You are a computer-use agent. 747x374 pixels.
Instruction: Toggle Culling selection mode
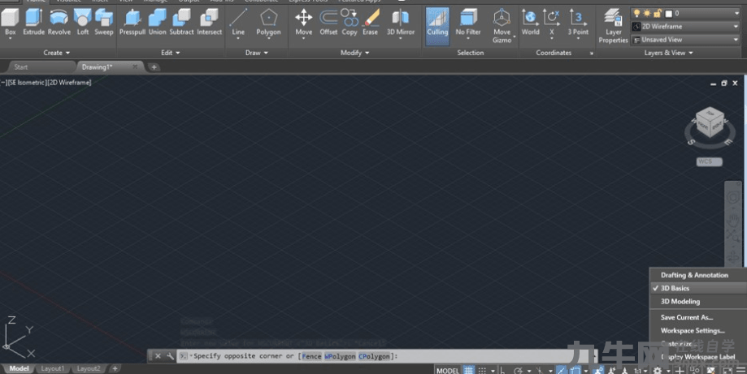pos(437,26)
